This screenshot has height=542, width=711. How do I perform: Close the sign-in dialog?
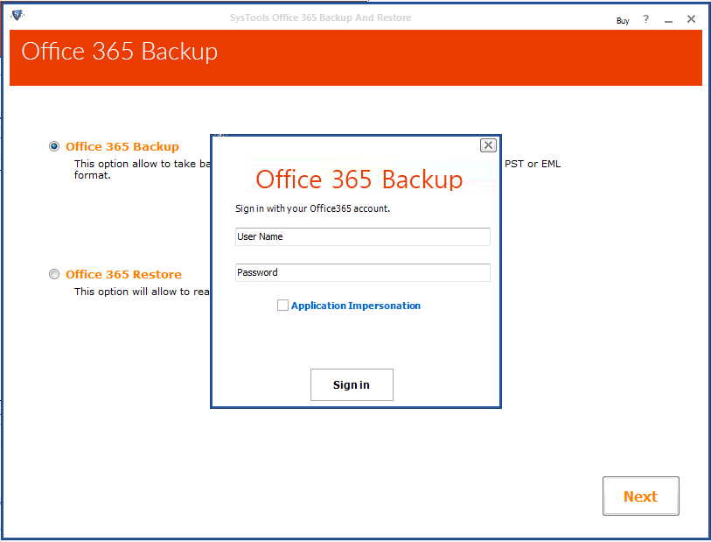point(488,145)
